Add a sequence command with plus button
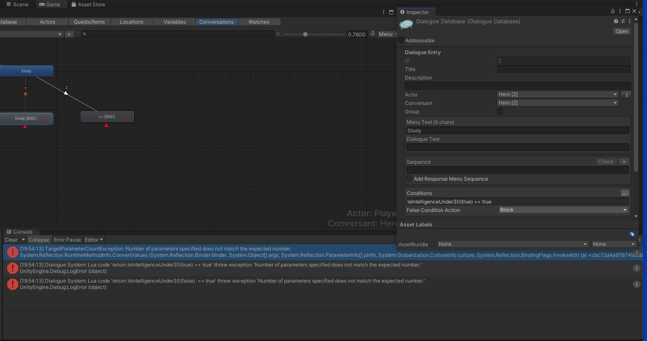Image resolution: width=647 pixels, height=341 pixels. [624, 162]
